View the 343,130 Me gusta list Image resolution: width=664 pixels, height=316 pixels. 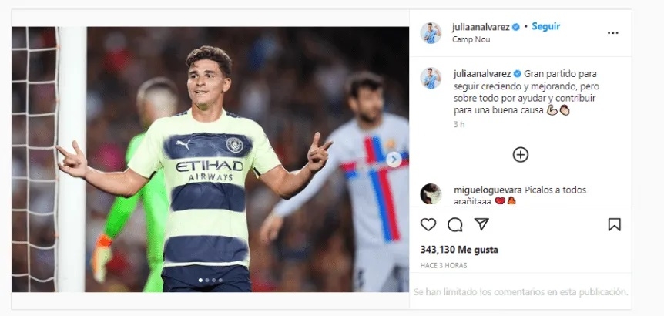459,250
